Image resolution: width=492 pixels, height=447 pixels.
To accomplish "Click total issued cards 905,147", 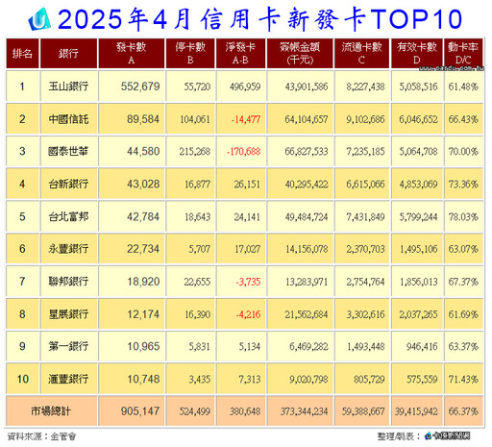I will tap(140, 411).
